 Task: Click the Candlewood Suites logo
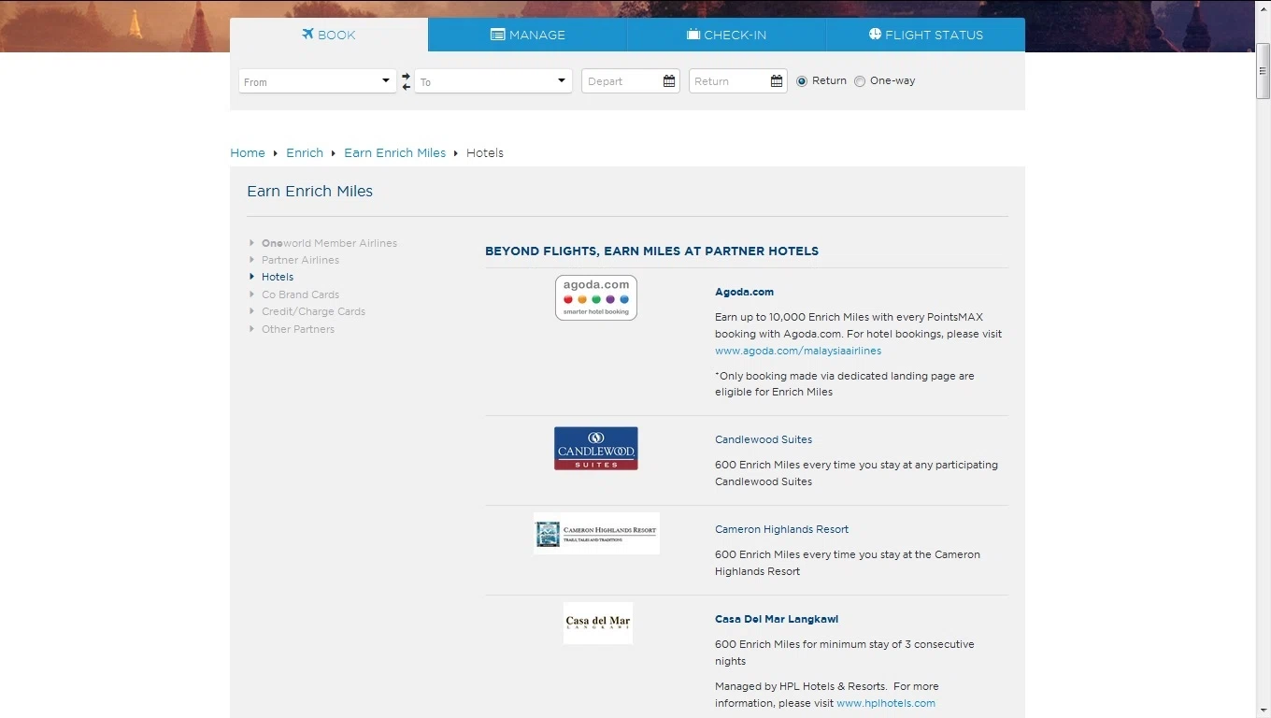pyautogui.click(x=596, y=449)
